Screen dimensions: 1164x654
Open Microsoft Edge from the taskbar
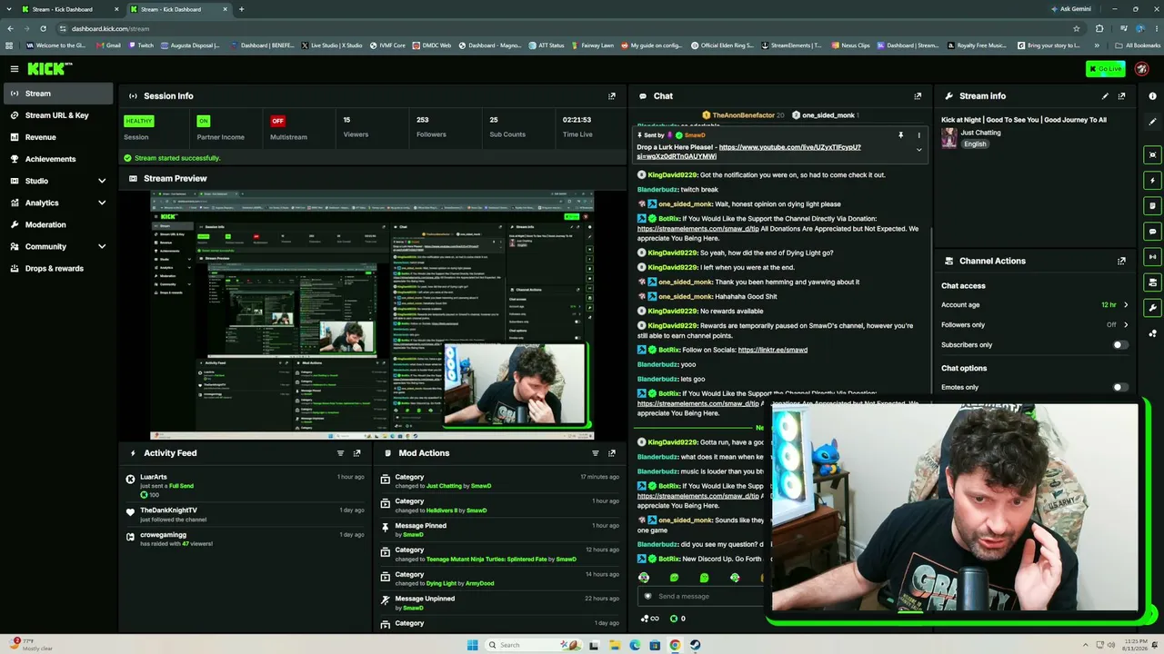635,645
